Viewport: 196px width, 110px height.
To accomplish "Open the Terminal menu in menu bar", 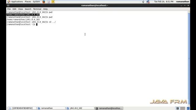I will [x=37, y=9].
